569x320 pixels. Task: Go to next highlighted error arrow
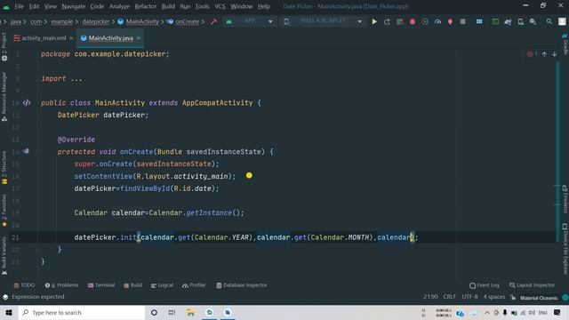tap(555, 54)
